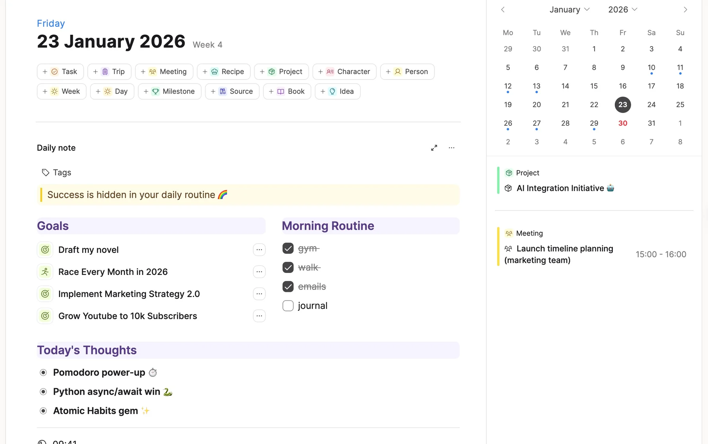This screenshot has width=708, height=444.
Task: Create a new Meeting entry
Action: [x=164, y=71]
